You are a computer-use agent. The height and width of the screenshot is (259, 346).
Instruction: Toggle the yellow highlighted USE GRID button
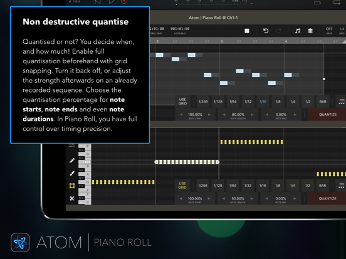click(x=182, y=185)
